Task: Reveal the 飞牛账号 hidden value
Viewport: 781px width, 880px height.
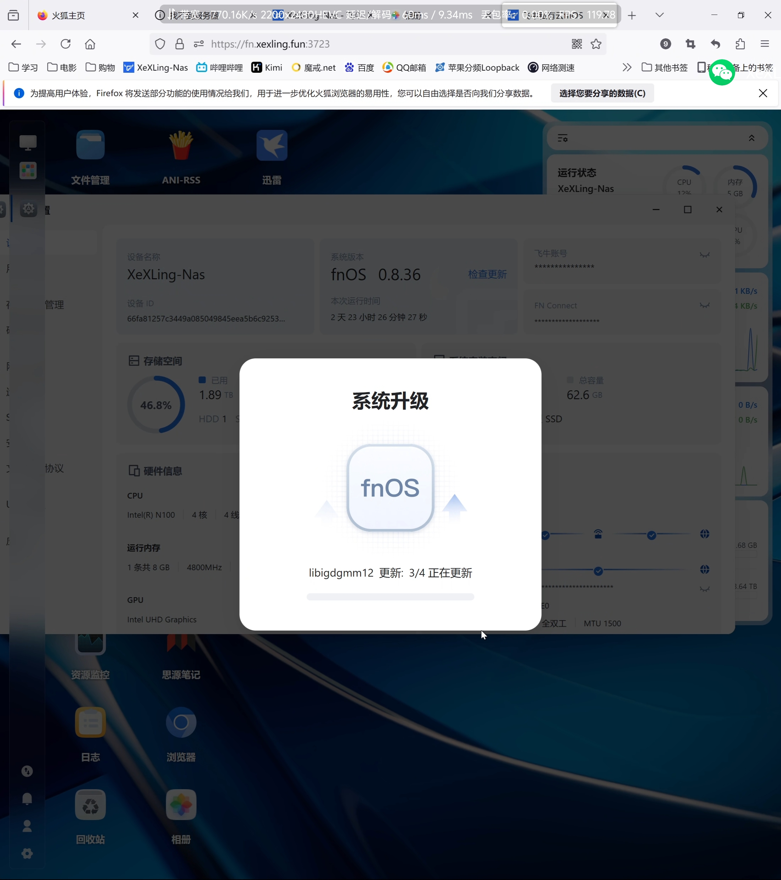Action: [705, 255]
